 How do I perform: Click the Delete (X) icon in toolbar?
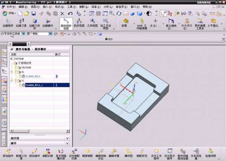click(62, 14)
